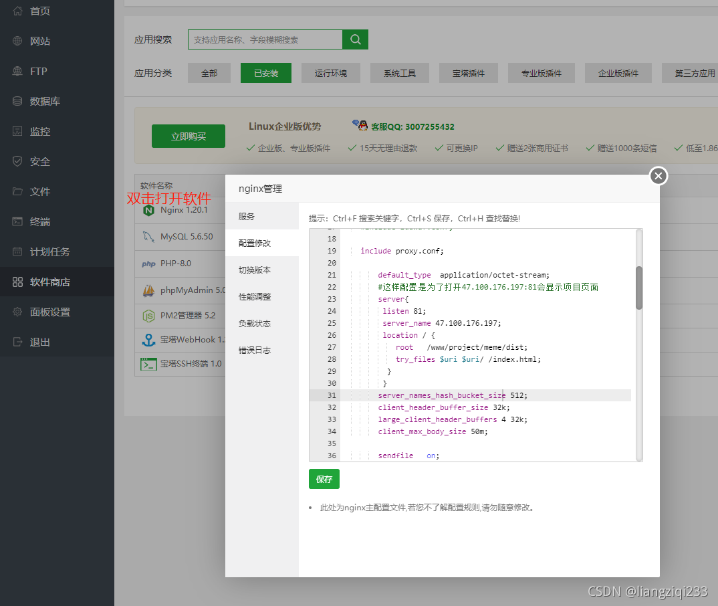Click 'default_type application/octet-stream;' line 21
This screenshot has height=606, width=718.
pos(463,275)
